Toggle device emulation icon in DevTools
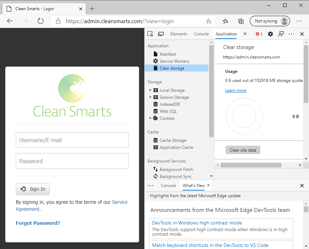This screenshot has width=309, height=249. coord(161,34)
